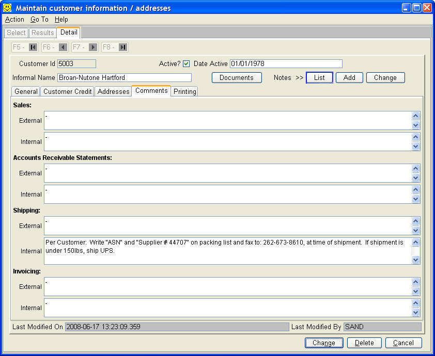Viewport: 435px width, 356px height.
Task: Click the 'Invoicing:' section heading
Action: pos(27,271)
